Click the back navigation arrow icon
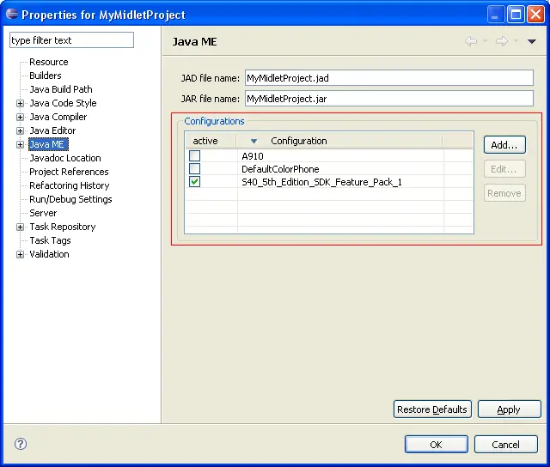The height and width of the screenshot is (467, 550). tap(471, 41)
